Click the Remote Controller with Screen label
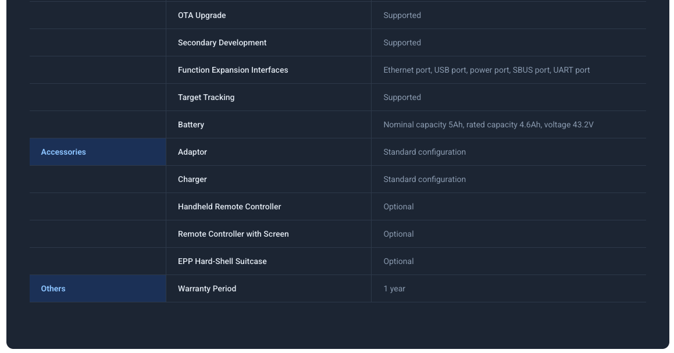 click(233, 234)
